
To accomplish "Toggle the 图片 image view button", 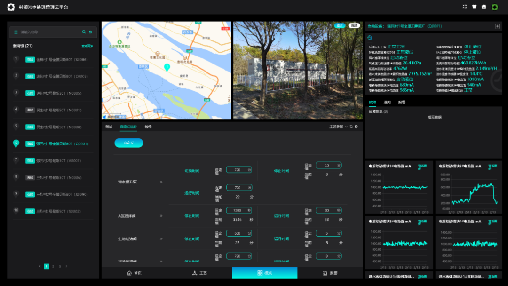I will [x=340, y=26].
